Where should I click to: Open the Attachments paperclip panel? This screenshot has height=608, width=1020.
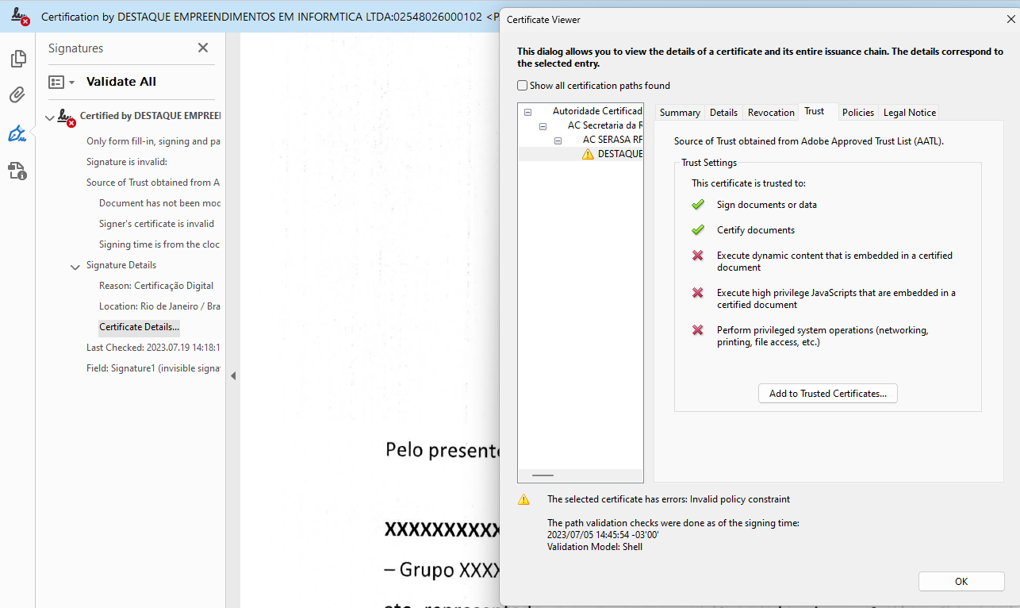point(16,94)
